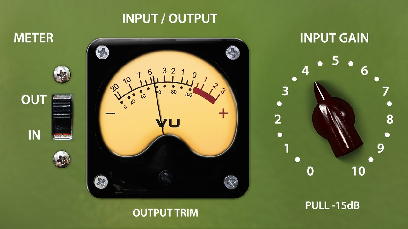Click the Output Trim screw below VU meter

pos(166,177)
